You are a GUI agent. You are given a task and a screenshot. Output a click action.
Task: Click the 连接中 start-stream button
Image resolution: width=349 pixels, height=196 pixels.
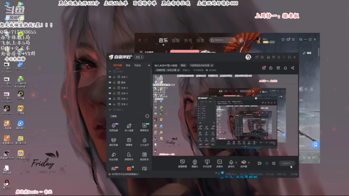pos(287,163)
